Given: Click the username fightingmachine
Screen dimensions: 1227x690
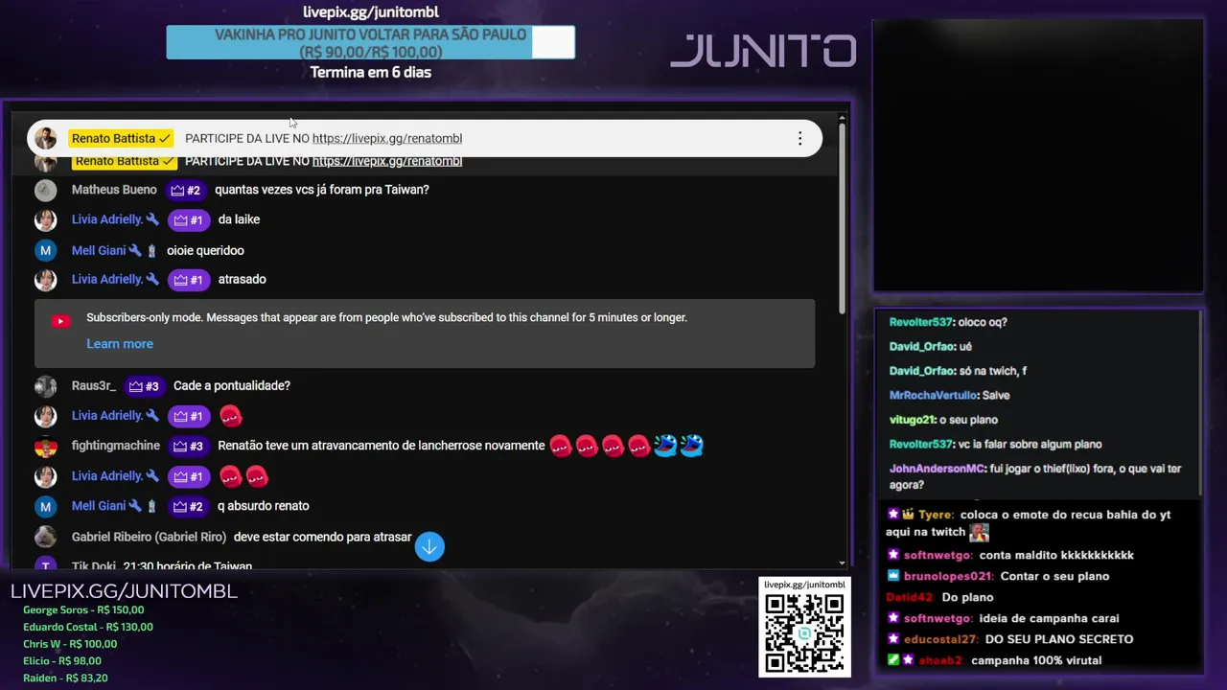Looking at the screenshot, I should pyautogui.click(x=116, y=446).
